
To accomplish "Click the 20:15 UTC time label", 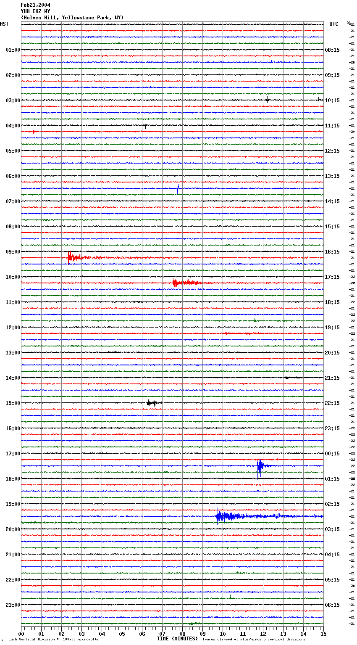I will 332,353.
